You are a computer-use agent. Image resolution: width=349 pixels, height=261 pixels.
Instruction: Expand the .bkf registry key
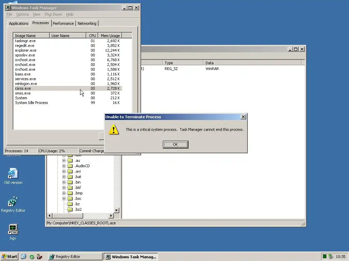(64, 188)
